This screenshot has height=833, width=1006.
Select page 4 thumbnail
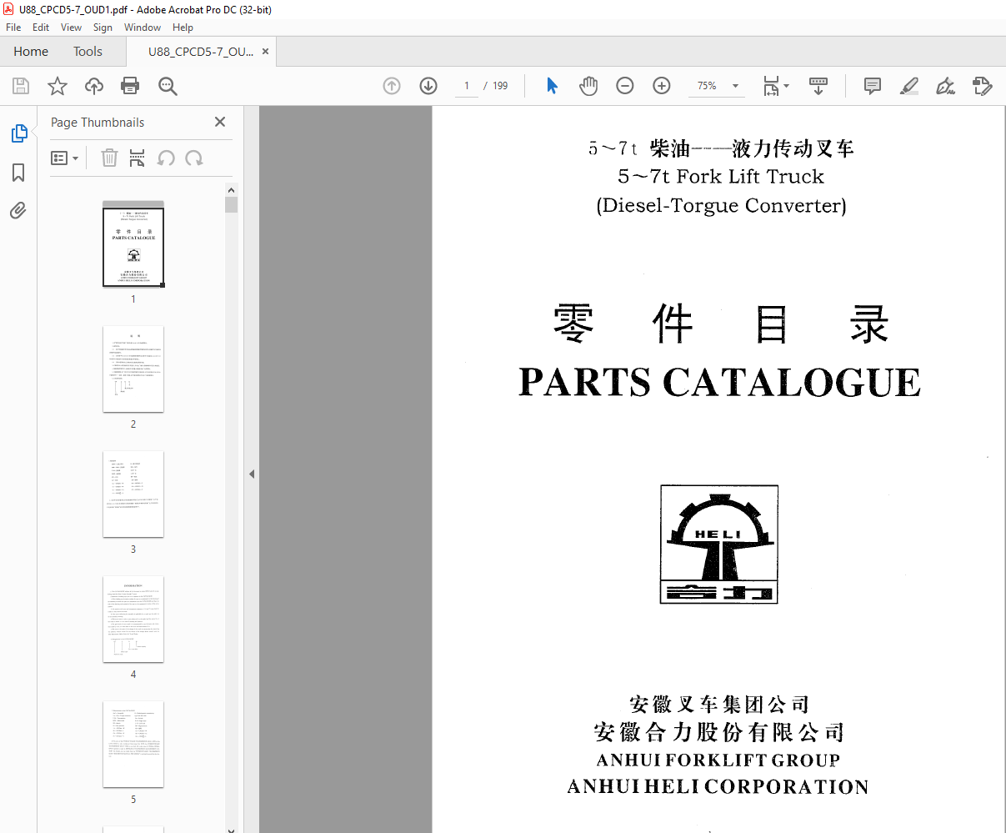pos(133,620)
